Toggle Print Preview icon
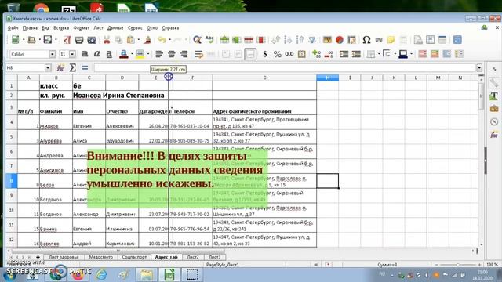 click(92, 40)
